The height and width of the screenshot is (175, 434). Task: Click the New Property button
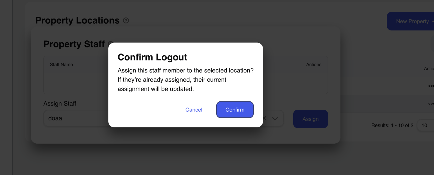pos(412,21)
